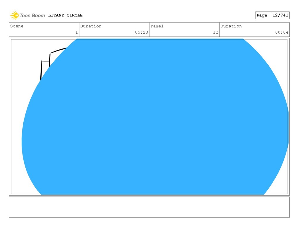Select the panel number 12 value
Screen dimensions: 299x231
tap(215, 32)
